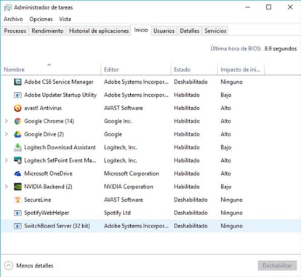
Task: Switch to the Historial de aplicaciones tab
Action: (99, 31)
